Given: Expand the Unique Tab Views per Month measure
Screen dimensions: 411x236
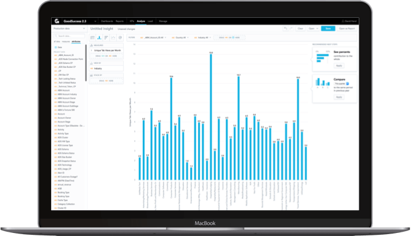Looking at the screenshot, I should [x=92, y=50].
